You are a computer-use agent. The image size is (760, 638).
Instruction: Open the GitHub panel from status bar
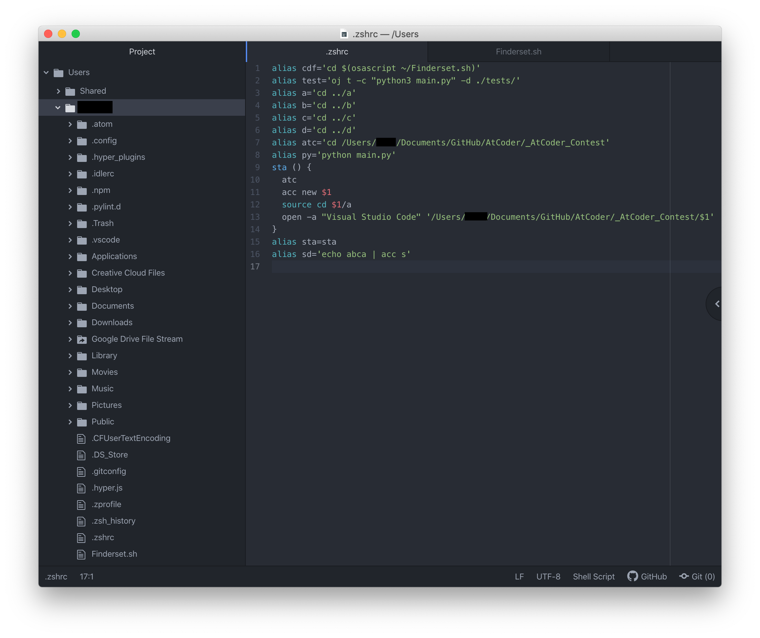(647, 576)
